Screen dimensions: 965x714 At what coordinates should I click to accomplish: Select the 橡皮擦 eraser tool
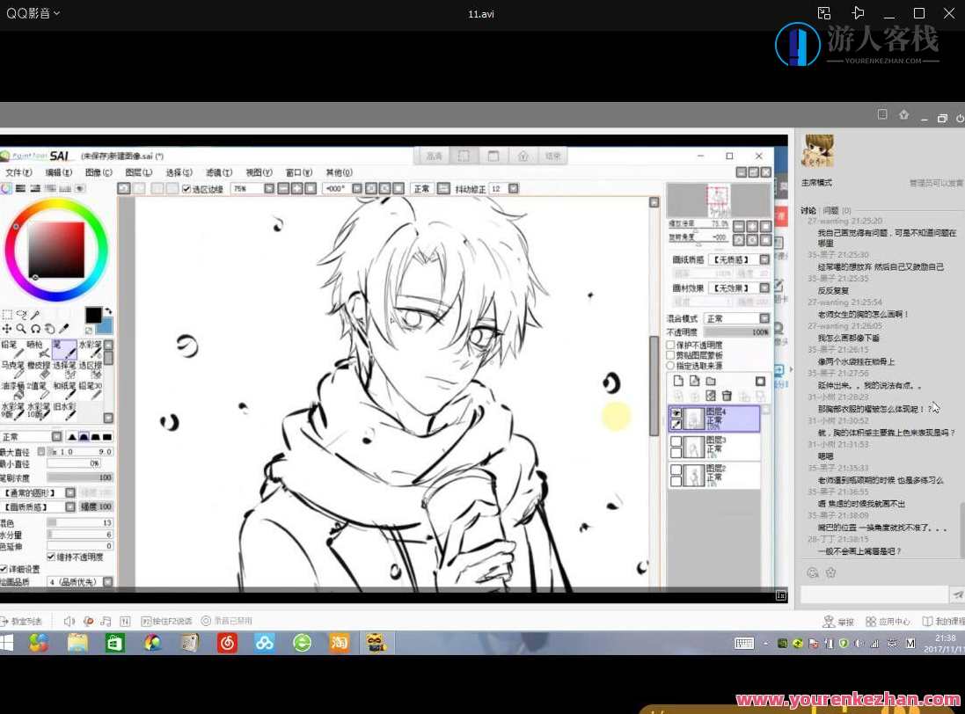(37, 370)
